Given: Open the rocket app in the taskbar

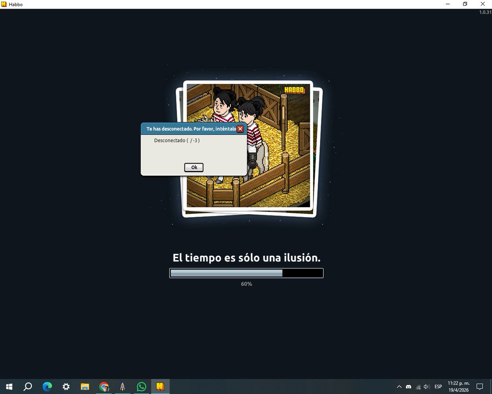Looking at the screenshot, I should click(x=123, y=387).
